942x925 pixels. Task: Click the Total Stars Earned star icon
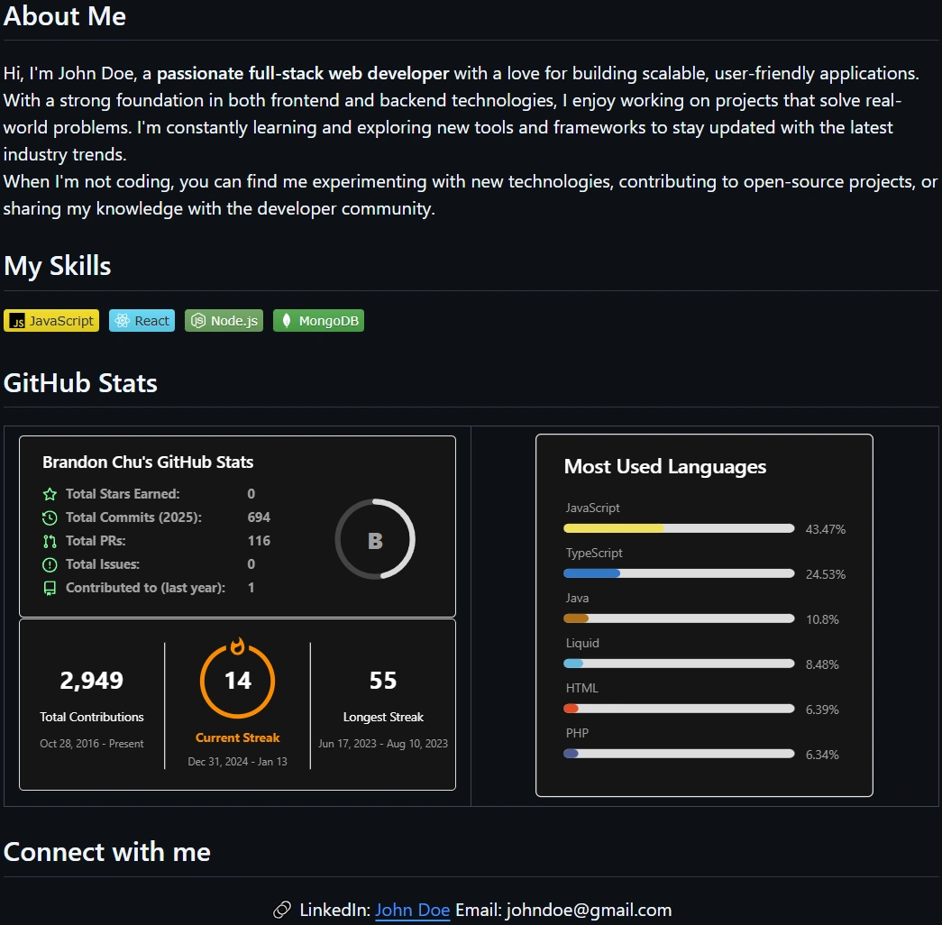(x=50, y=494)
